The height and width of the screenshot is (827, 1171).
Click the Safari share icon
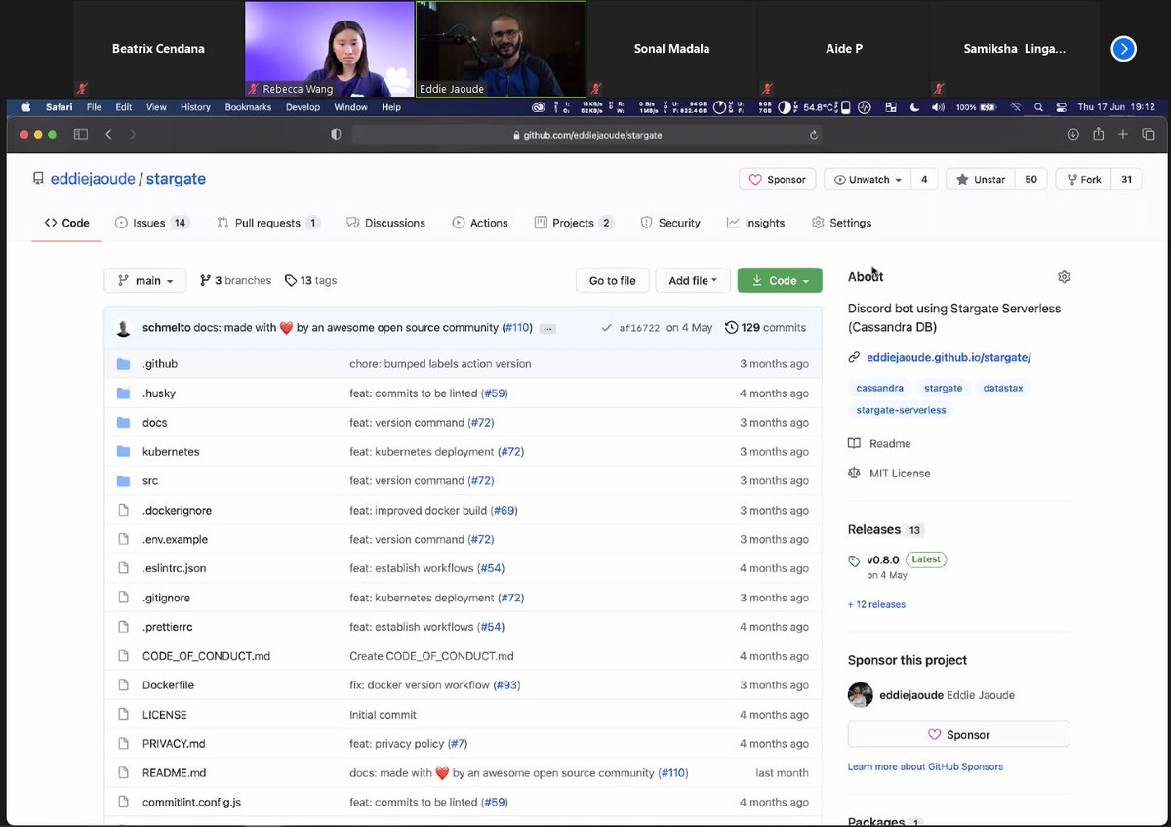click(1098, 134)
